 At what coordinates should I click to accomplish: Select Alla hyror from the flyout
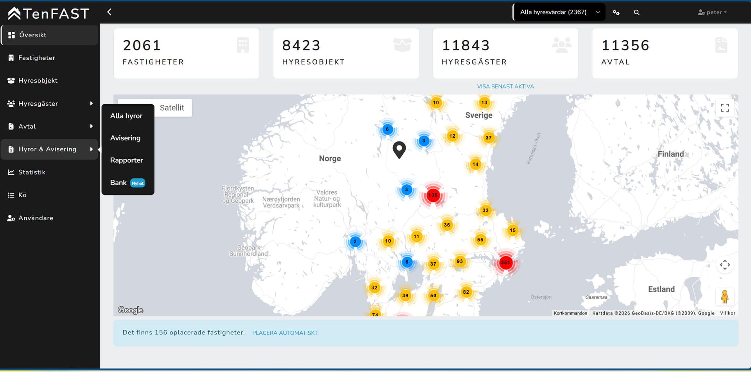pos(126,116)
